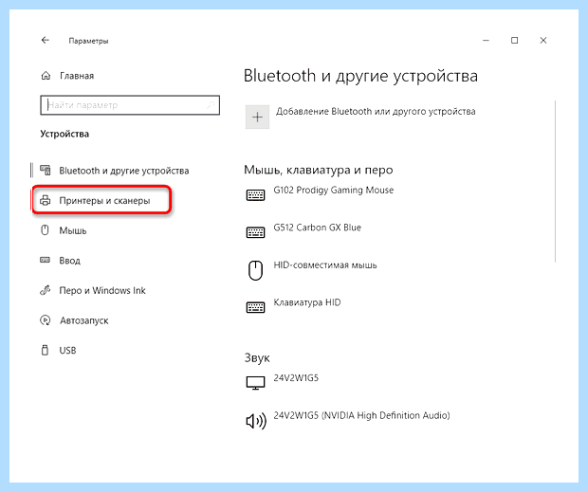Click the Клавиатура HID keyboard icon
This screenshot has width=588, height=492.
[255, 307]
